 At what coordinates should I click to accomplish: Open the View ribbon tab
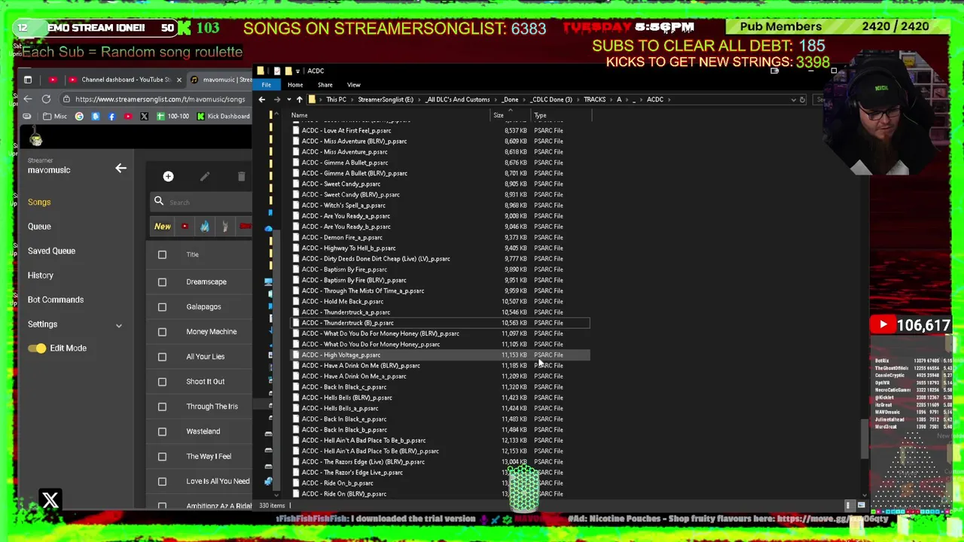tap(353, 84)
